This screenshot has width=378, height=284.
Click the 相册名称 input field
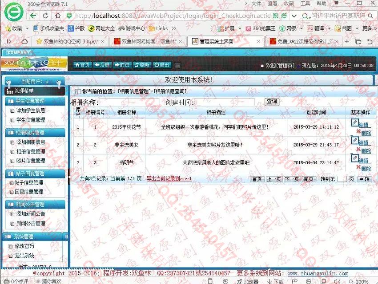pyautogui.click(x=129, y=102)
